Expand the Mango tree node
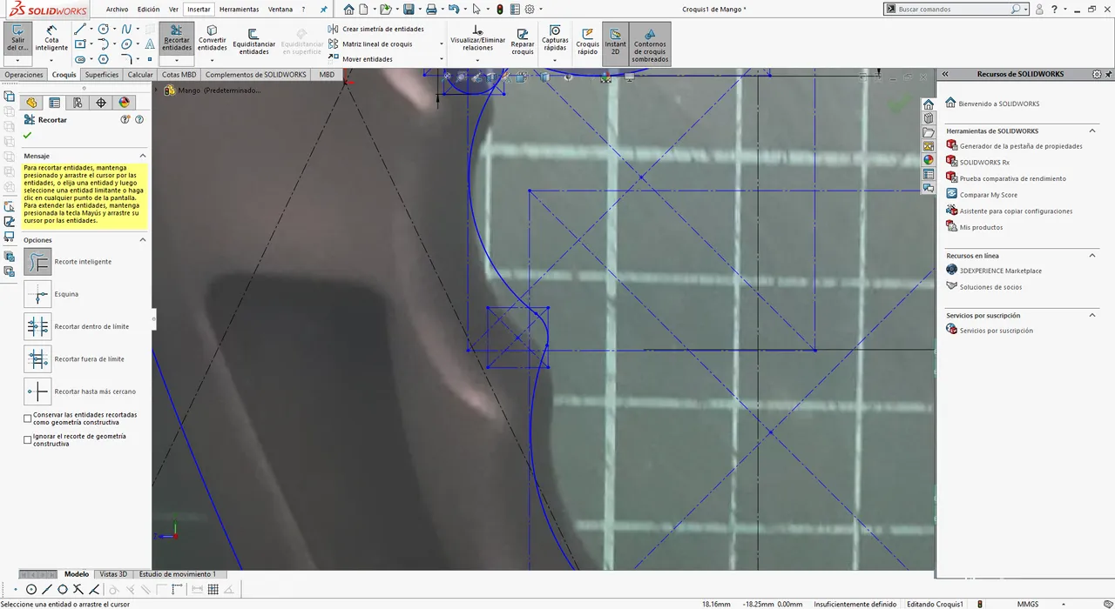The width and height of the screenshot is (1115, 609). point(158,90)
